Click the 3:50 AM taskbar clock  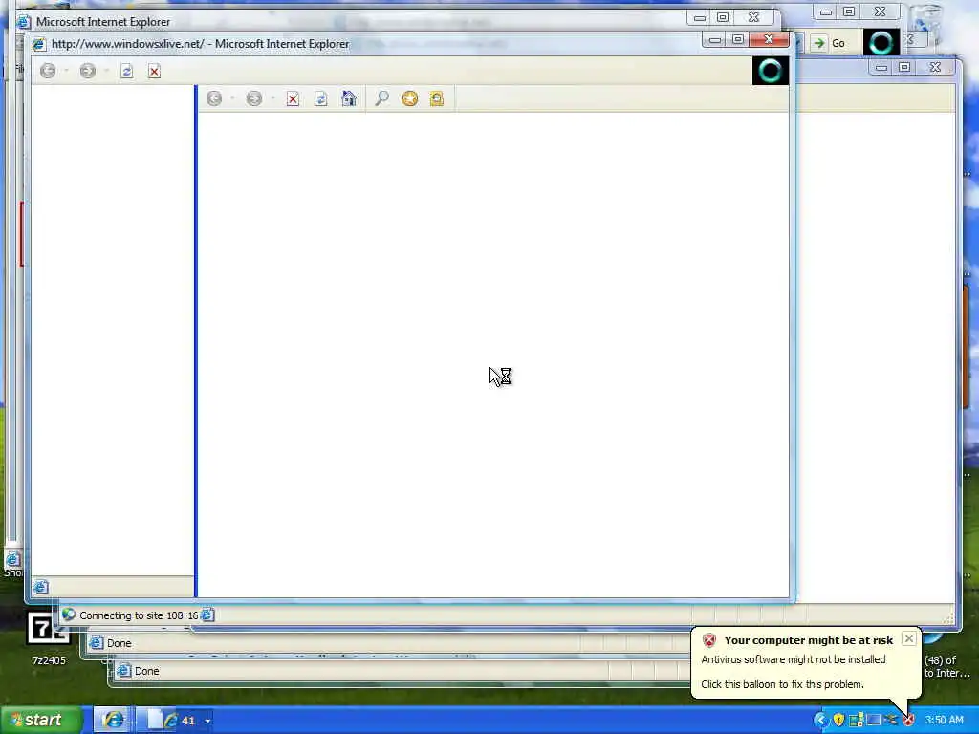point(944,721)
